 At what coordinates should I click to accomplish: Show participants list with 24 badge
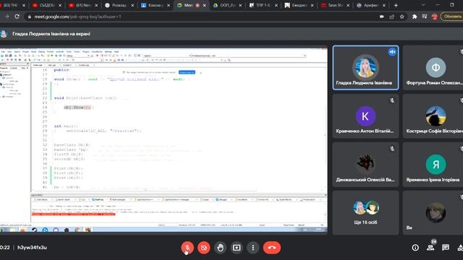(430, 247)
